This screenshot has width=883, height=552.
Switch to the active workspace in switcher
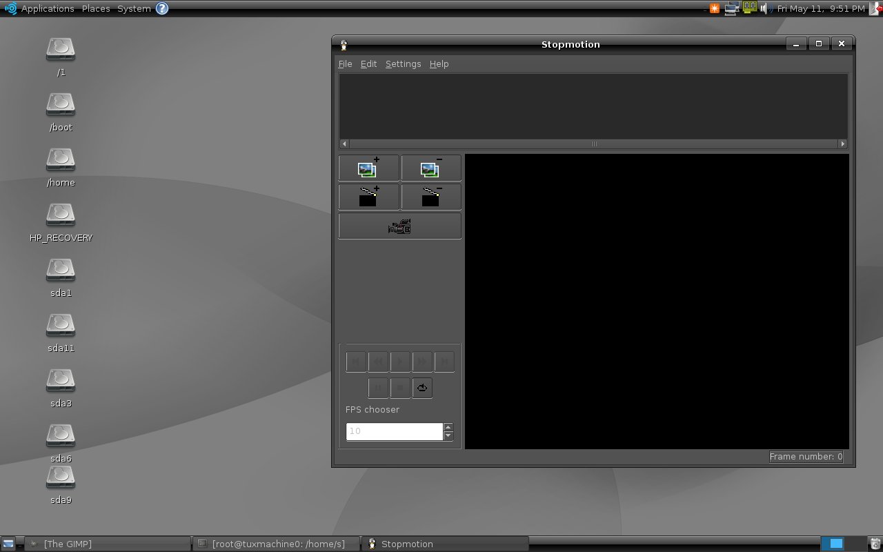(831, 544)
